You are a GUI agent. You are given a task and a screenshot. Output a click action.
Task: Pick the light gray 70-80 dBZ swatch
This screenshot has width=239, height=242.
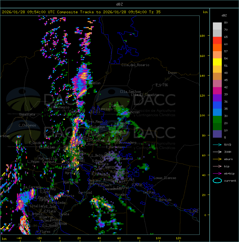217,26
